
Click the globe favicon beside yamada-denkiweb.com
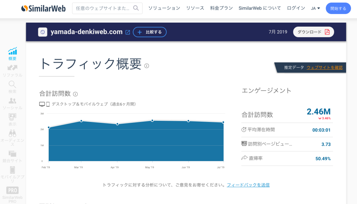[43, 32]
